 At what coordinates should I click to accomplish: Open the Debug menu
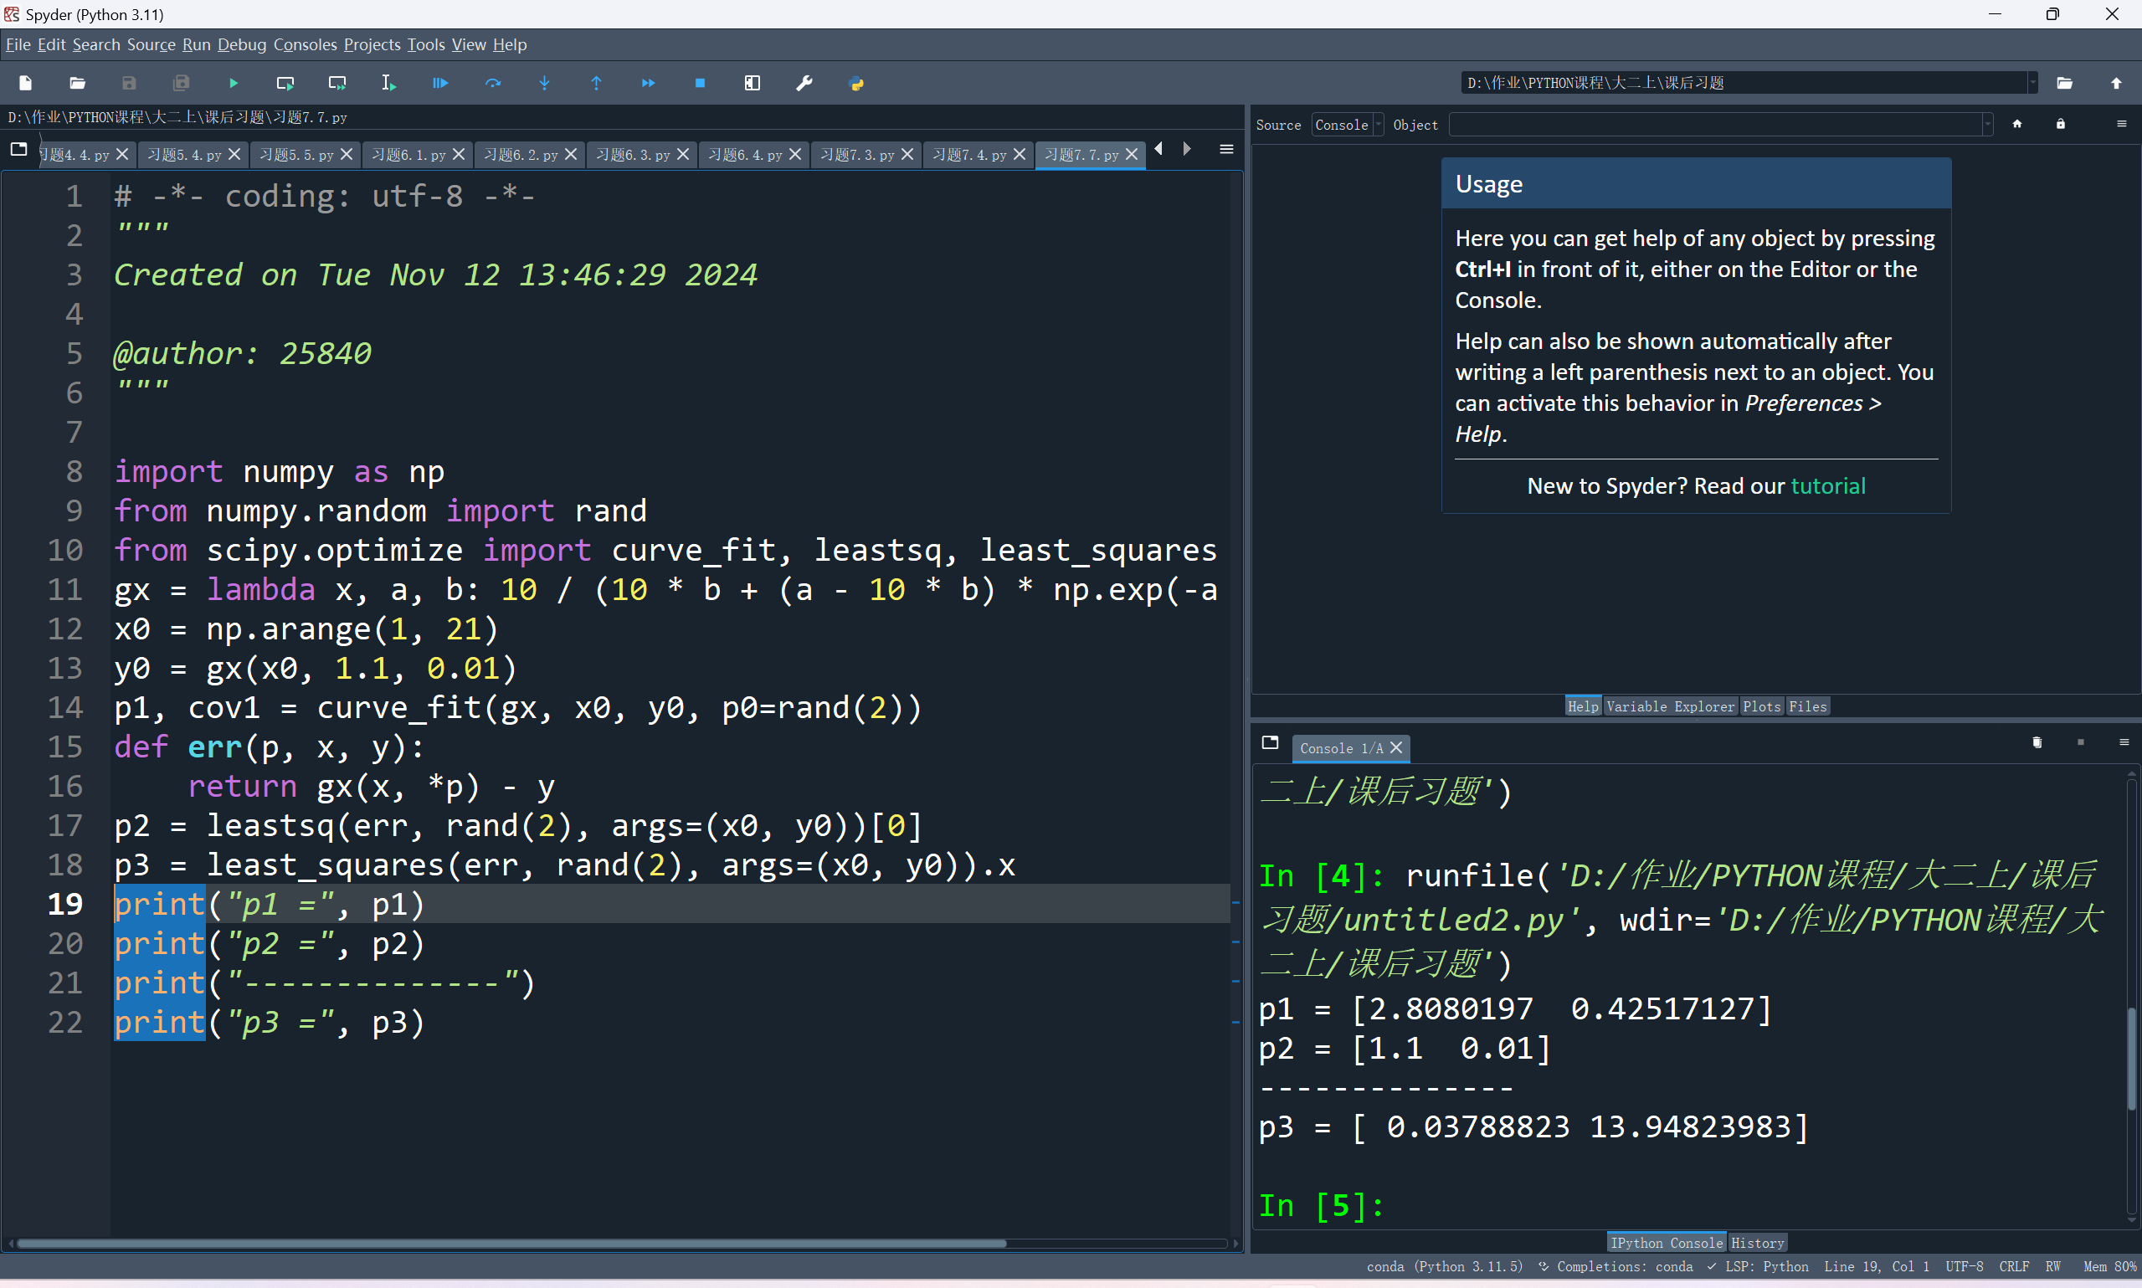pos(241,44)
